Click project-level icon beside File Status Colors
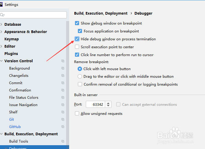The width and height of the screenshot is (205, 149). [x=63, y=98]
